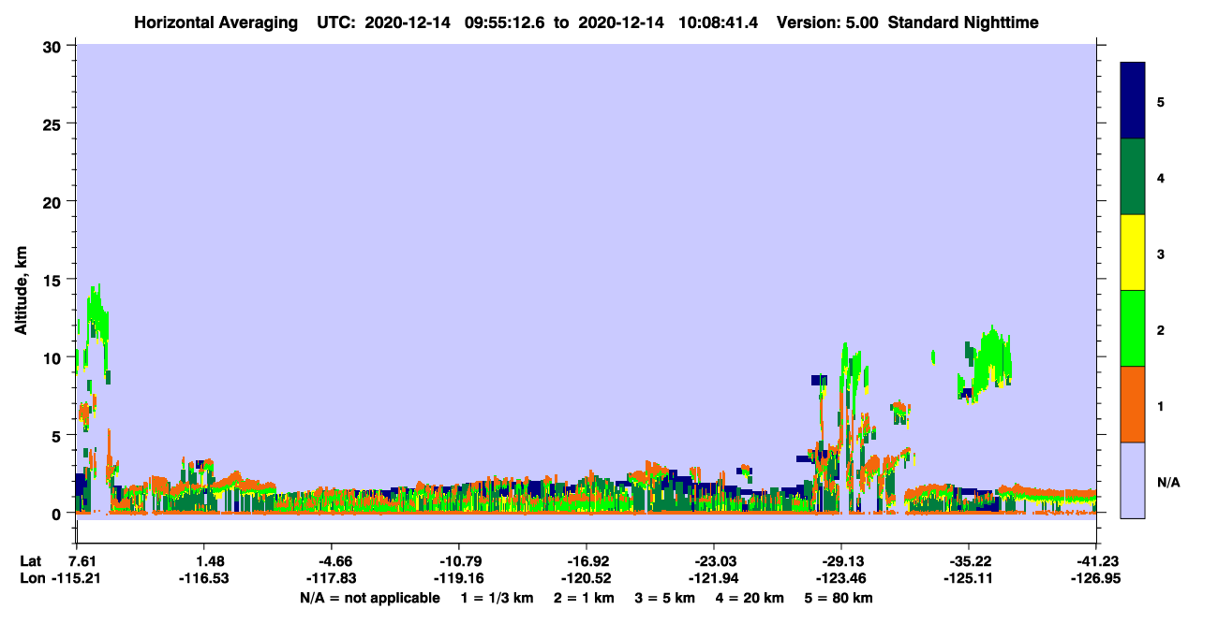Click longitude value '-120.52'
Viewport: 1218px width, 624px height.
(586, 578)
